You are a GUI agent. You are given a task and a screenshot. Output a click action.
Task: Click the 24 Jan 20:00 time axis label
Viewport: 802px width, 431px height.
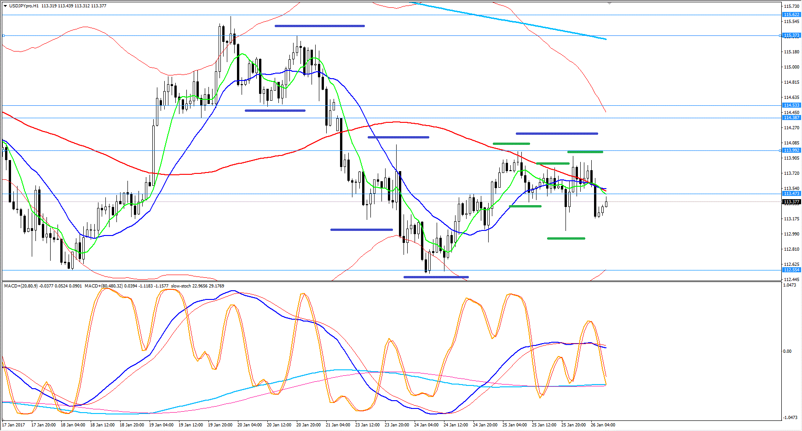[485, 425]
